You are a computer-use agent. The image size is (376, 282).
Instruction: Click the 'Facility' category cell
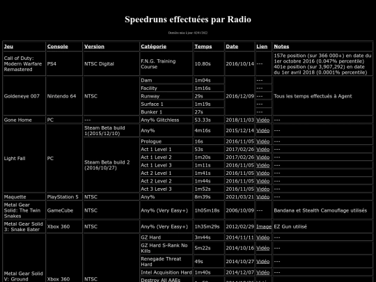[166, 88]
